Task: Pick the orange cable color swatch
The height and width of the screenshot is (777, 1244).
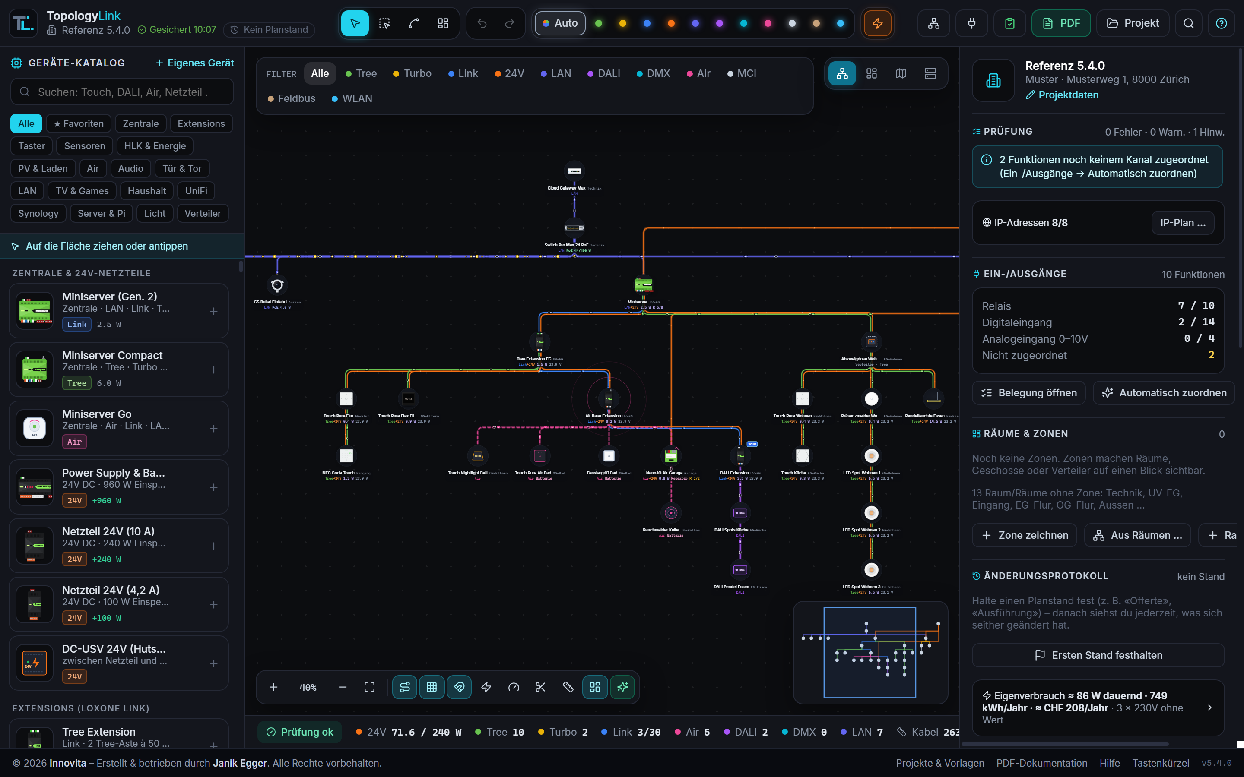Action: (x=671, y=23)
